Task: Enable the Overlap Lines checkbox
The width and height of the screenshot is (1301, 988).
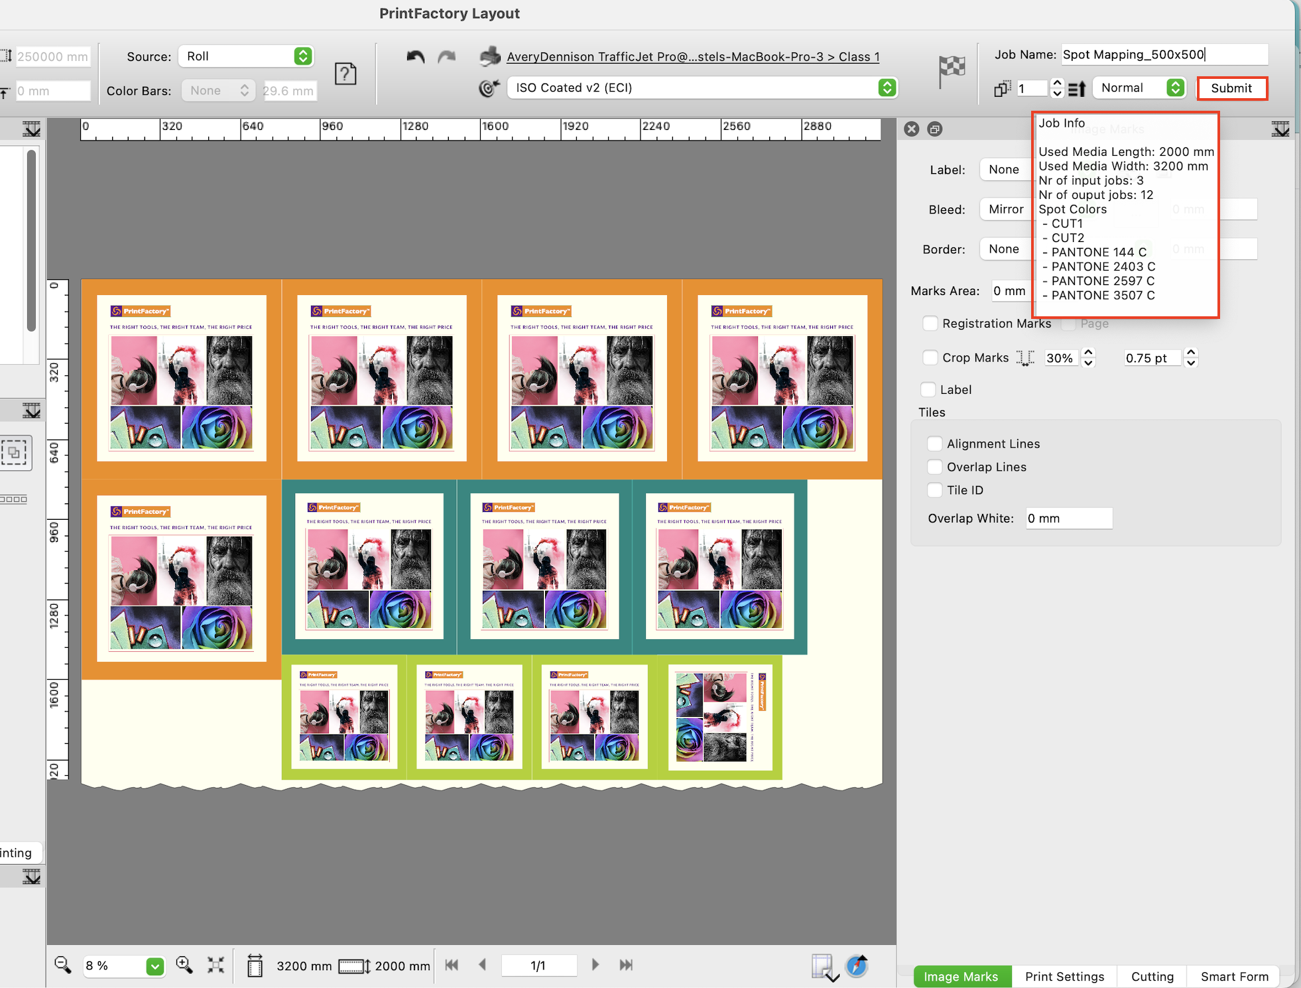Action: point(935,467)
